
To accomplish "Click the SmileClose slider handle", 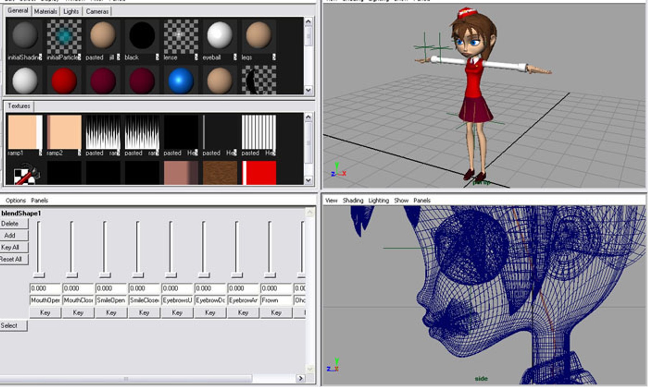I will click(138, 275).
